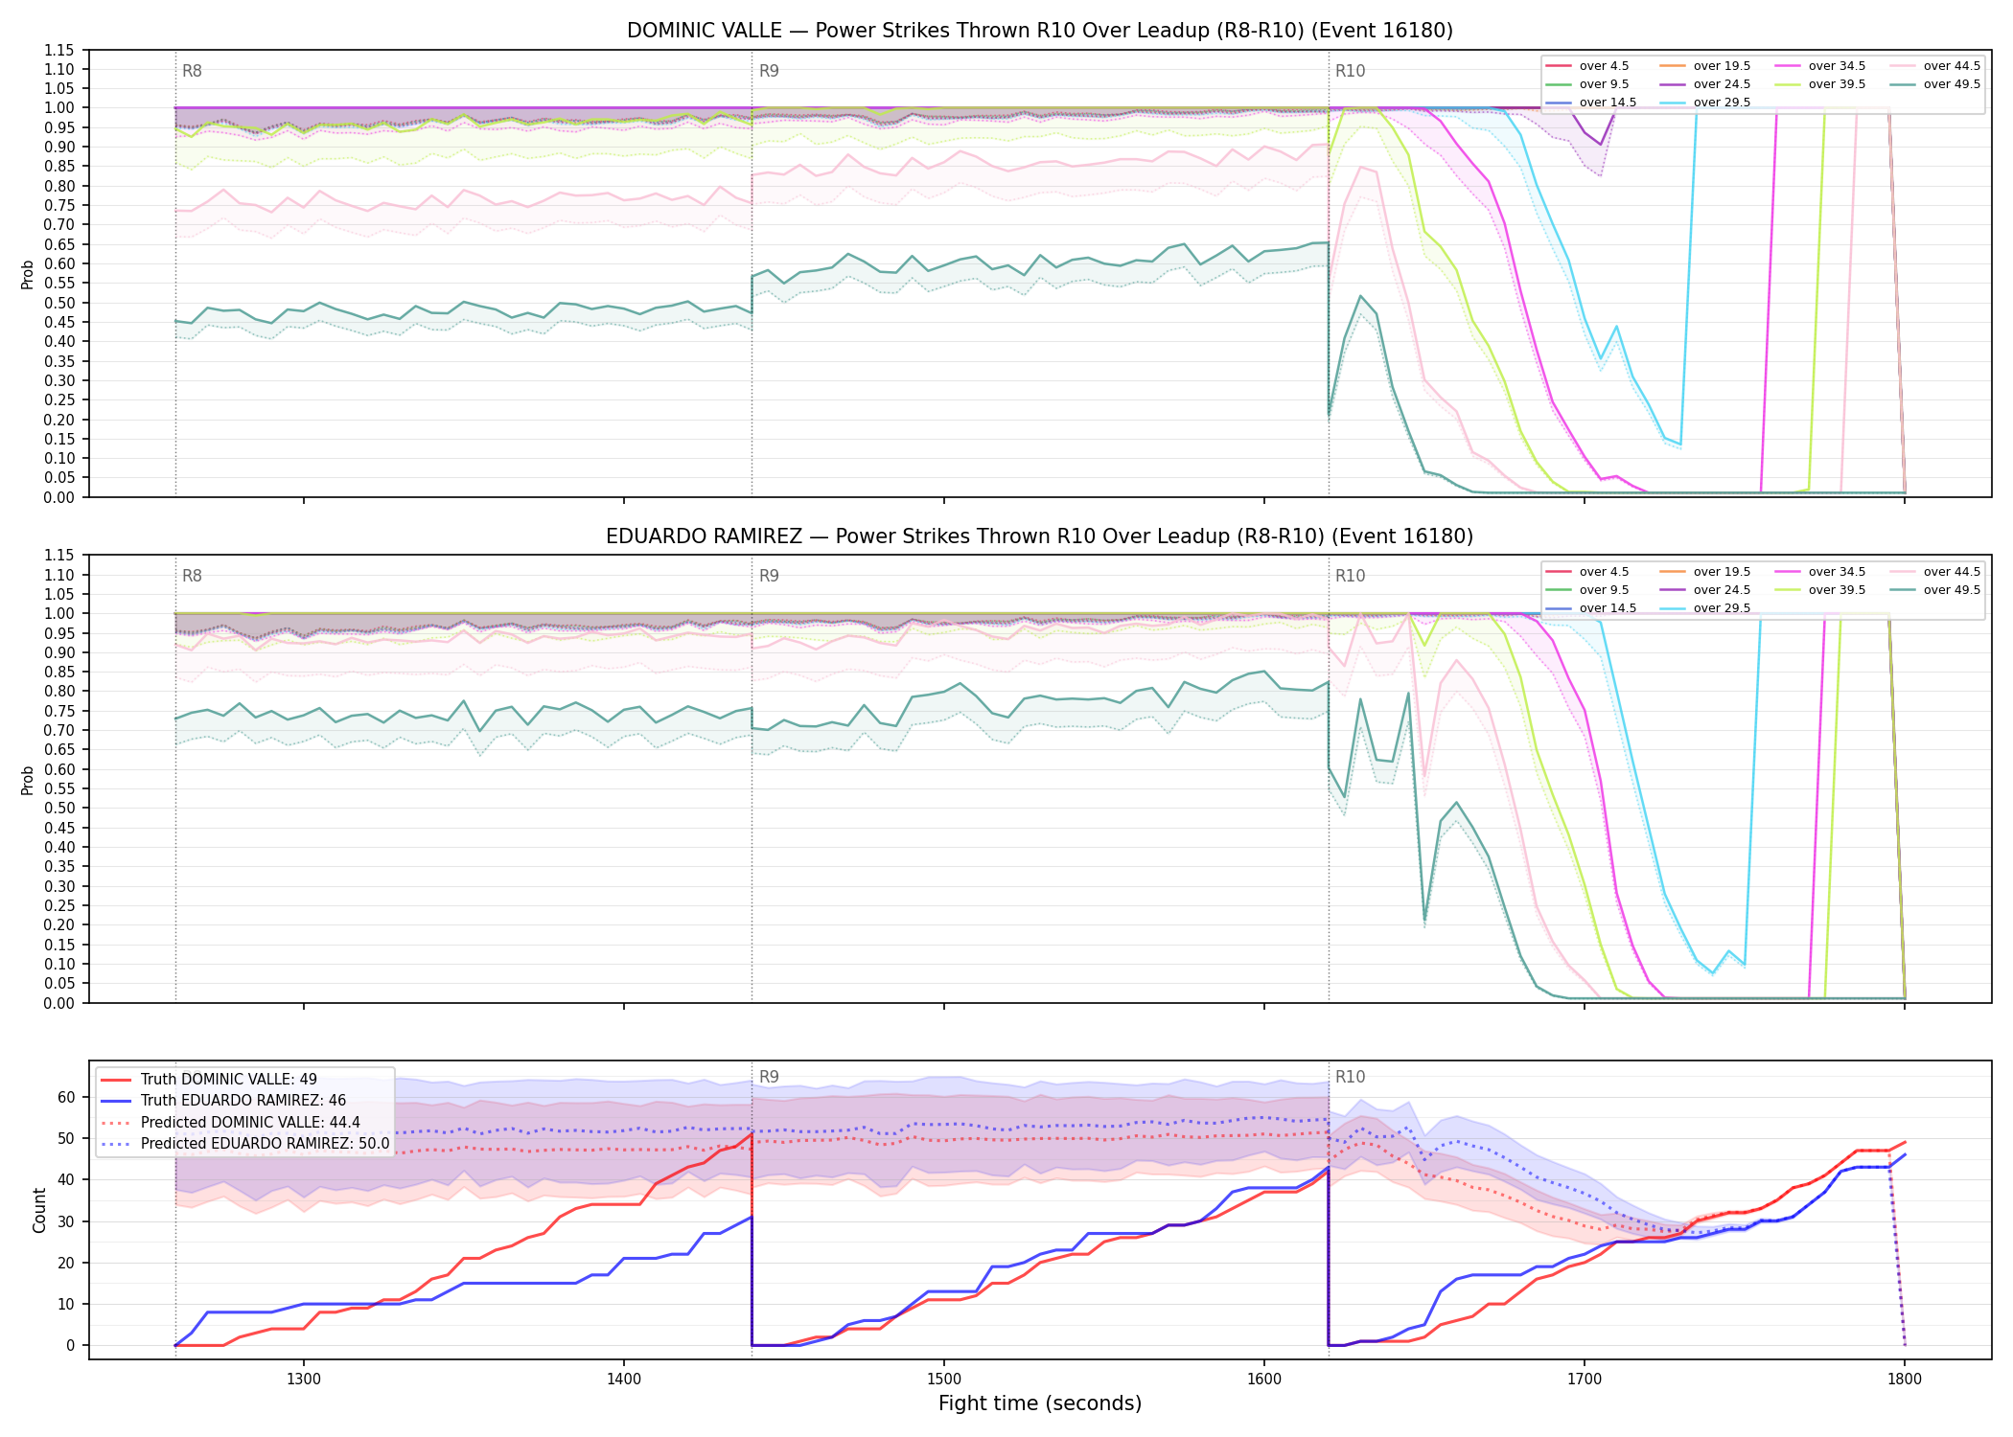Click the 'Prob' label of the Dominic Valle chart

click(x=28, y=274)
